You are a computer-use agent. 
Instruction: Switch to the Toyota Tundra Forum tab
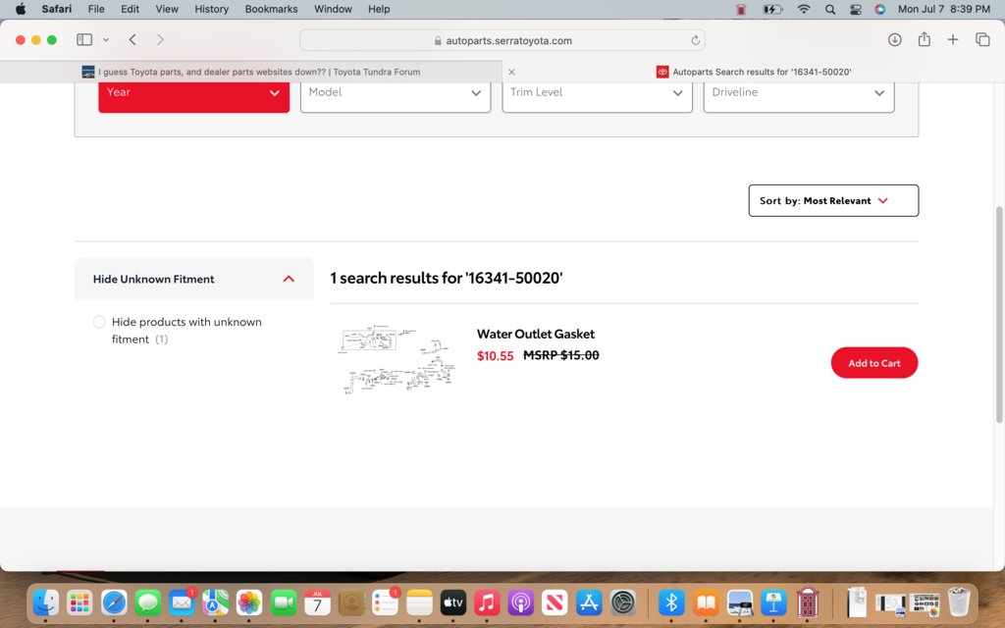point(251,72)
